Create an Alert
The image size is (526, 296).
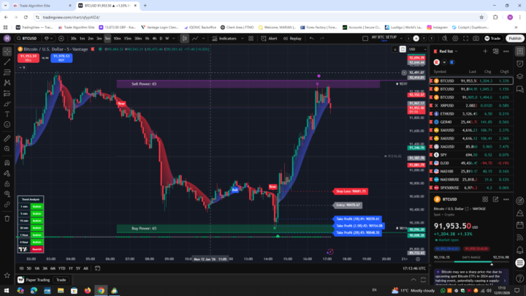pyautogui.click(x=270, y=39)
